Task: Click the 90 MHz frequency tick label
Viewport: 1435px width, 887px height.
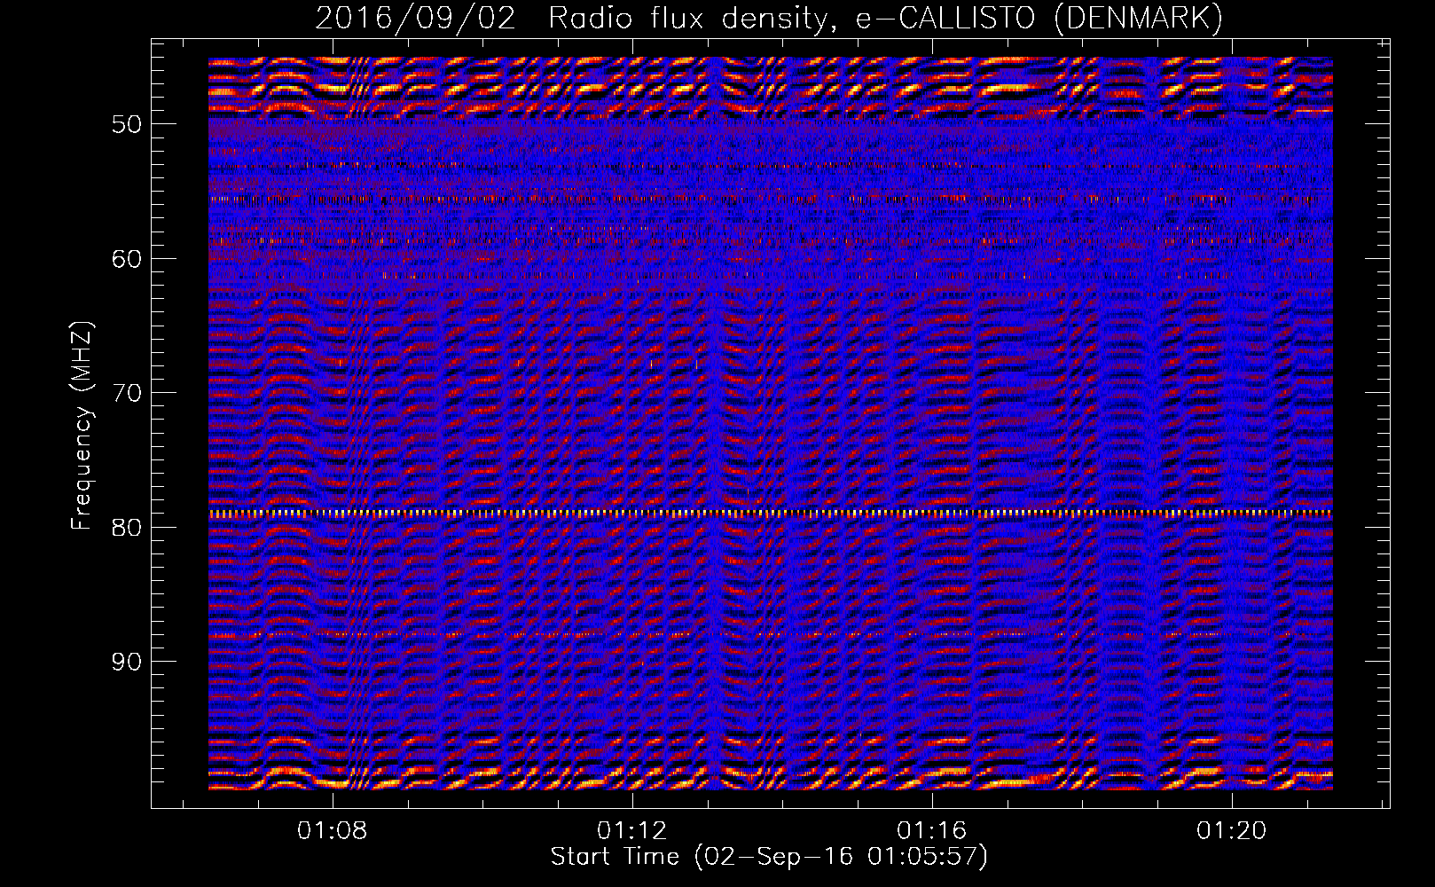Action: pos(126,662)
